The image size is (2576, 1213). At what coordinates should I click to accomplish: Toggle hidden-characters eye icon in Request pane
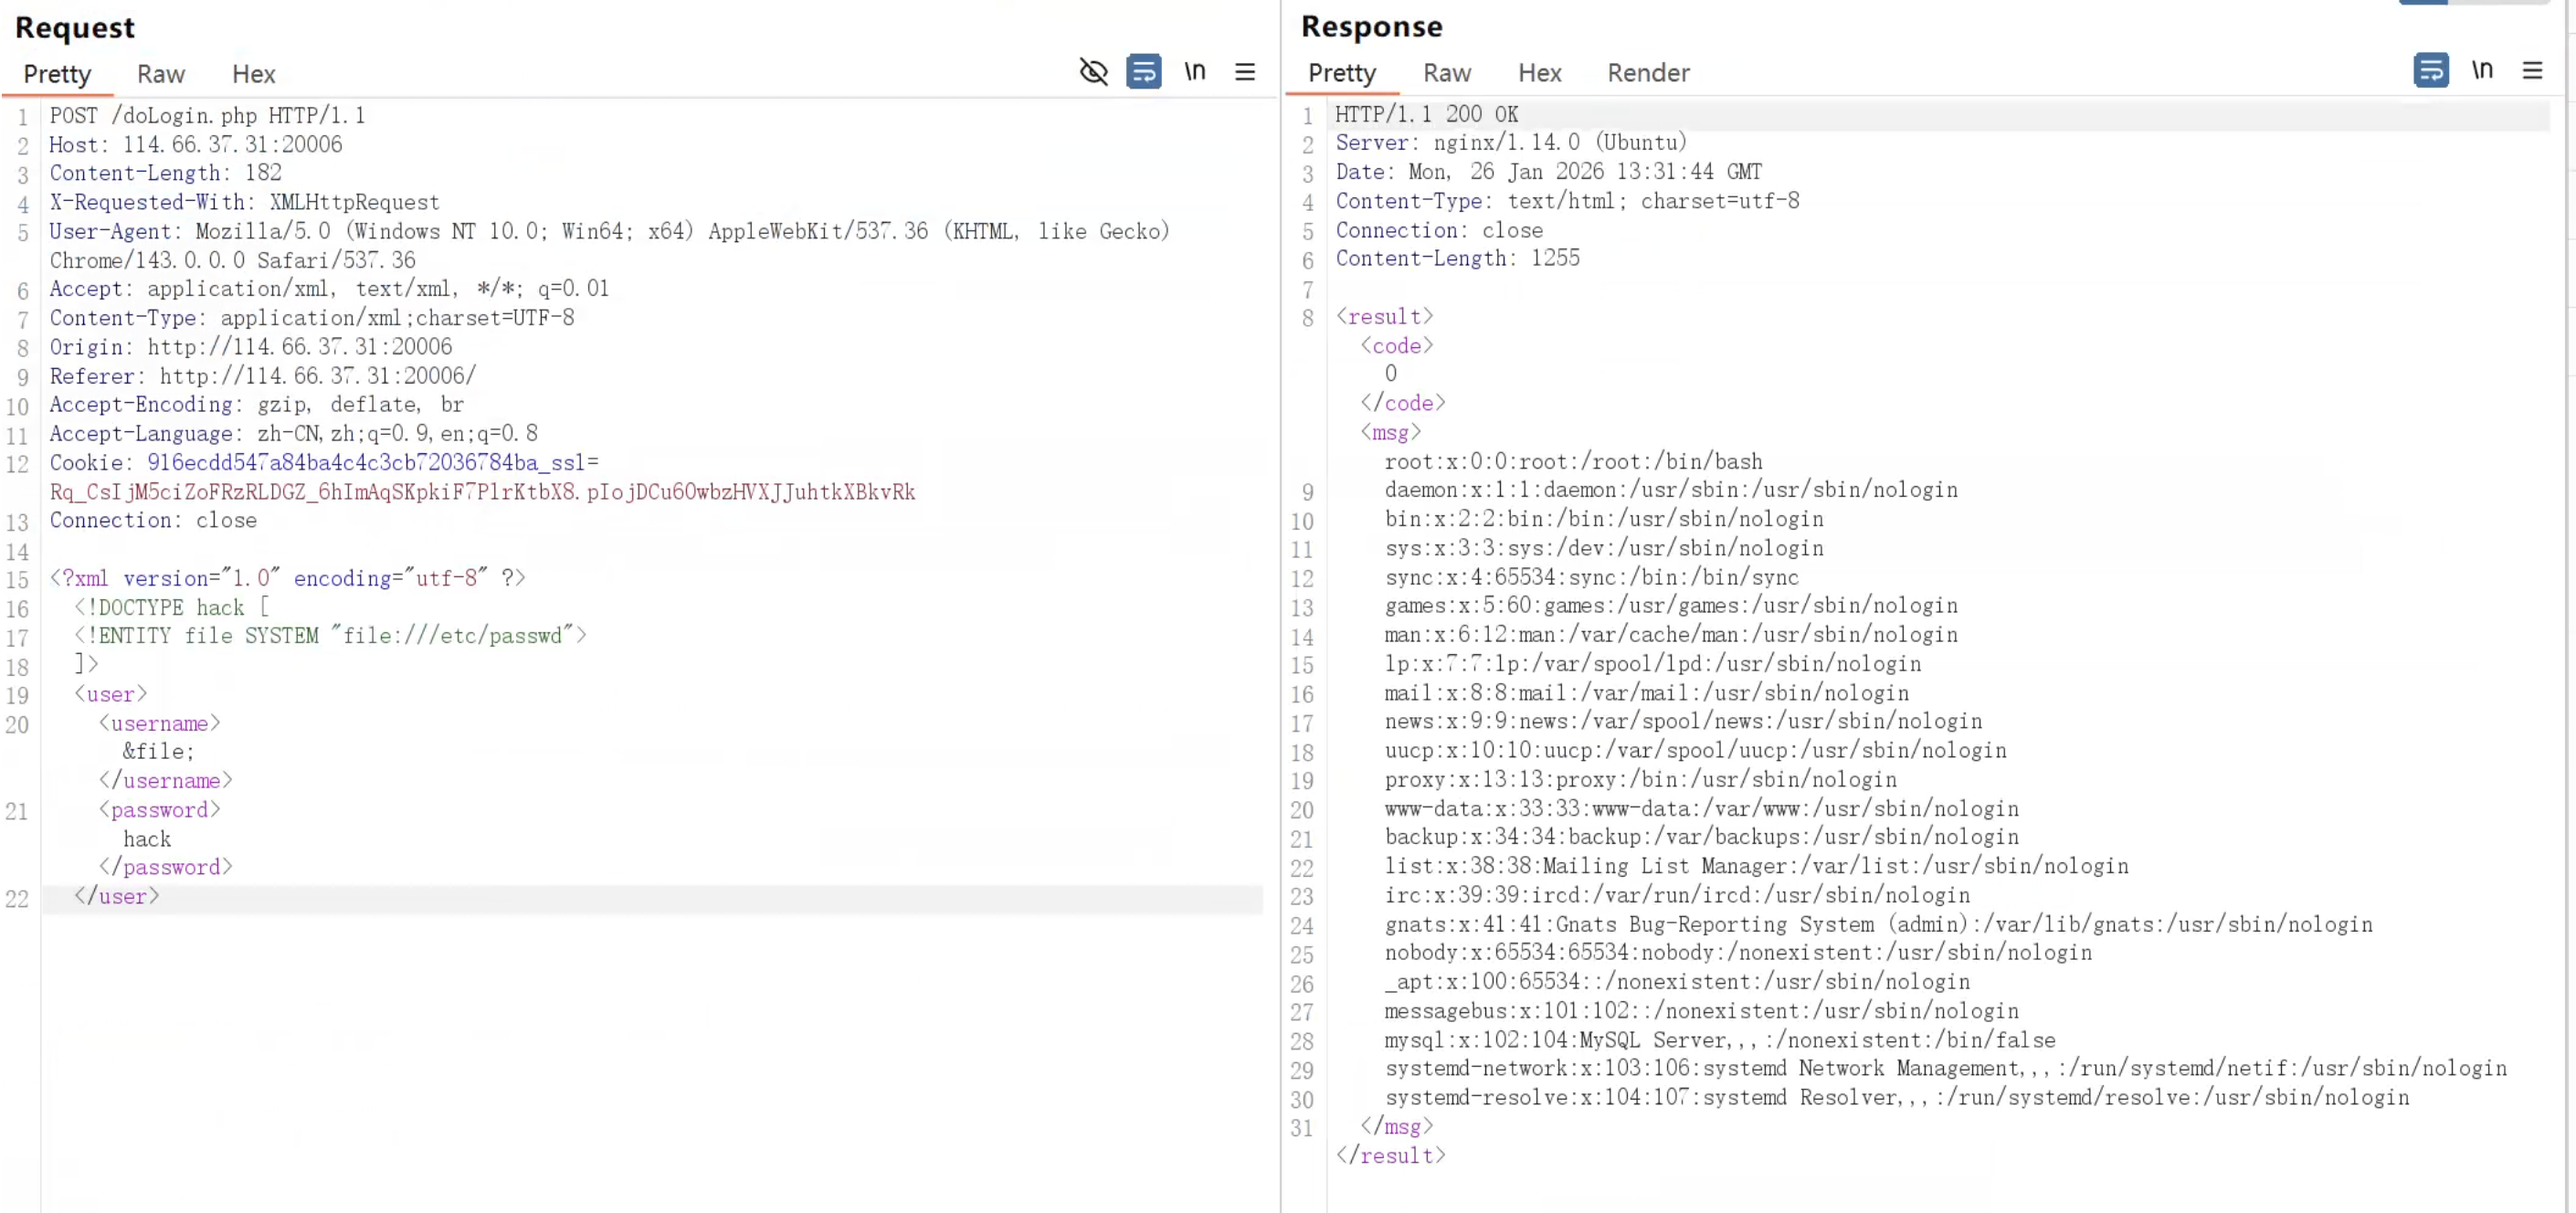[1093, 72]
